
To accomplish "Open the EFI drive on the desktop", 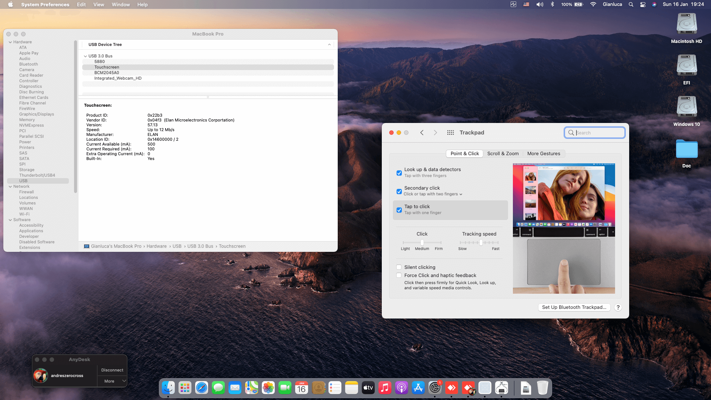I will [x=687, y=66].
